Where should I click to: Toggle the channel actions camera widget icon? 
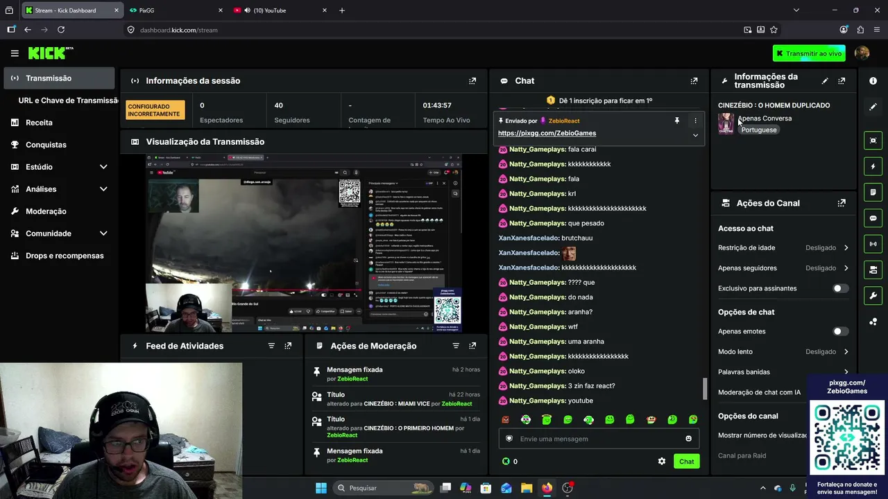(x=873, y=270)
